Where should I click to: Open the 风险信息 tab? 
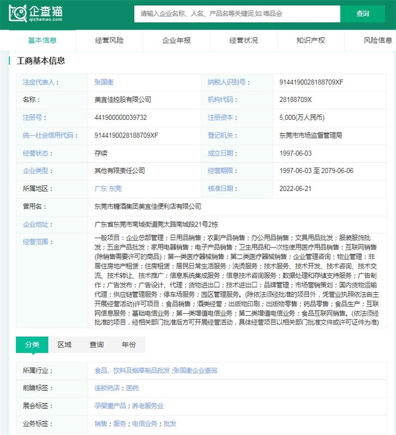pos(378,40)
